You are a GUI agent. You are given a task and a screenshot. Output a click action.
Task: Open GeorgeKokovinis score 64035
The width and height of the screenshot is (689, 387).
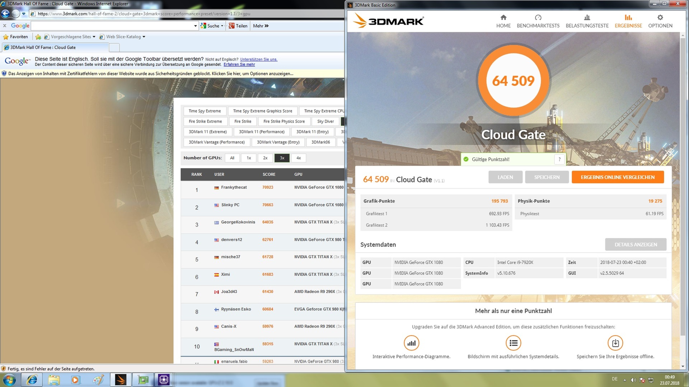coord(267,222)
